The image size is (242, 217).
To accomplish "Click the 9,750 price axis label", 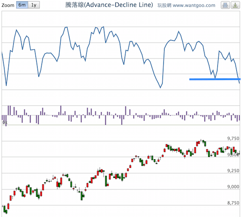I will pos(234,138).
